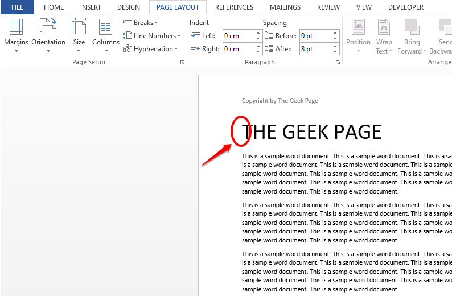
Task: Launch the Page Setup dialog
Action: [x=182, y=62]
